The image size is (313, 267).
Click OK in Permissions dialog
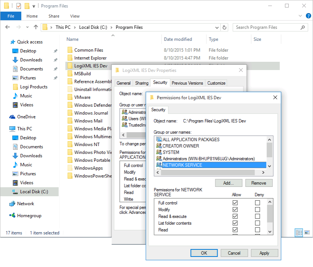(x=204, y=253)
